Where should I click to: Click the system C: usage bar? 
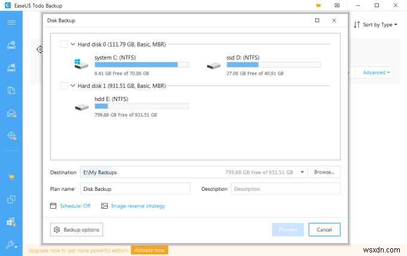(142, 65)
